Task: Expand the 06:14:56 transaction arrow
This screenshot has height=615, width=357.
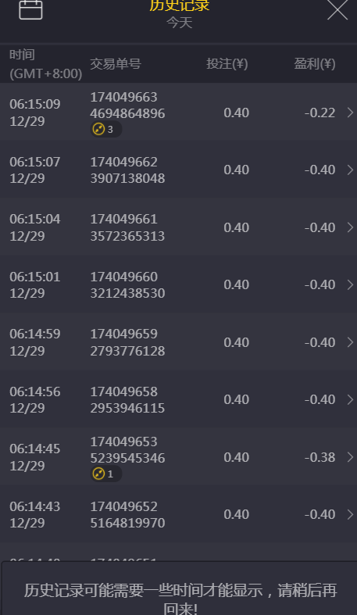Action: coord(350,399)
